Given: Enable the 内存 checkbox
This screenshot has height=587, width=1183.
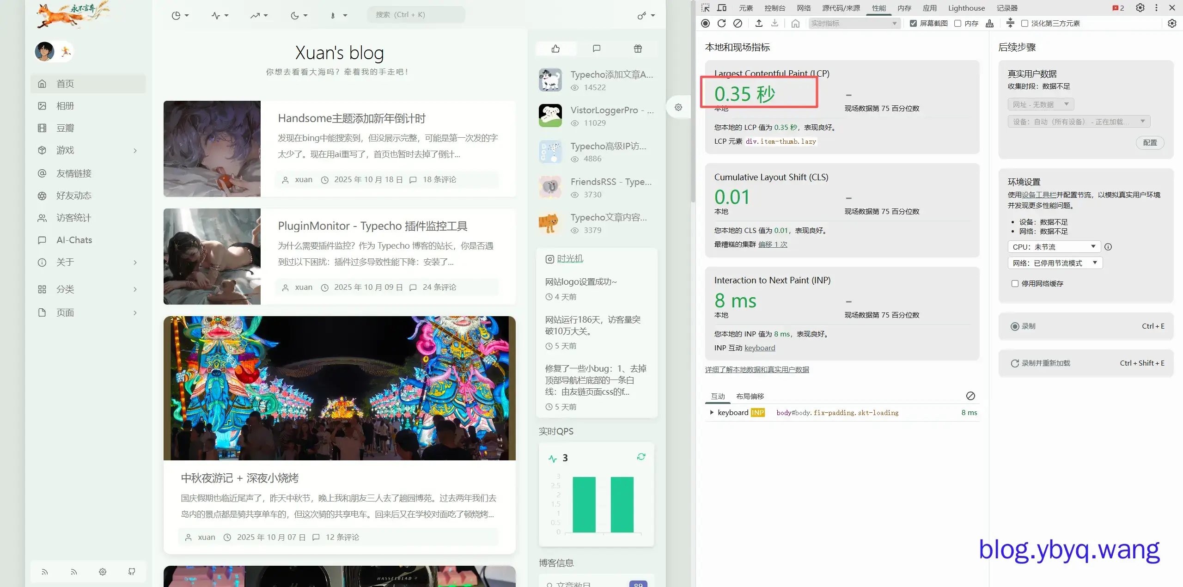Looking at the screenshot, I should pyautogui.click(x=958, y=23).
